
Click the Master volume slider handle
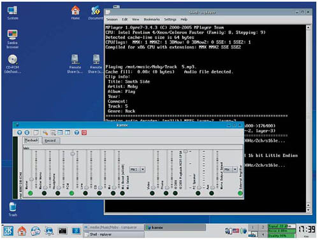[31, 180]
